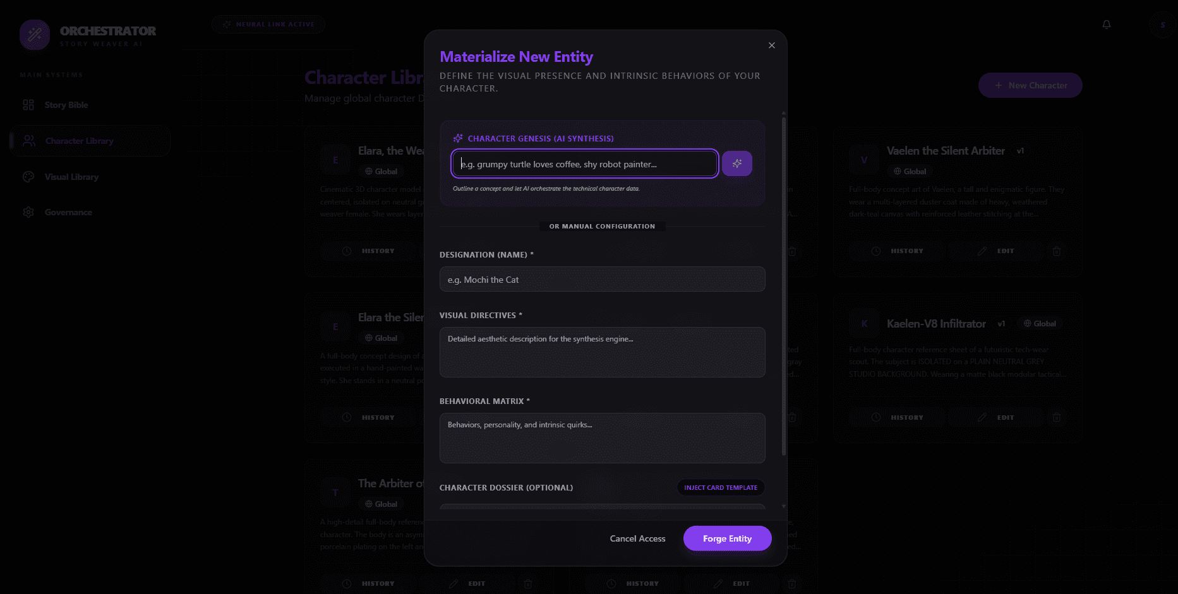Viewport: 1178px width, 594px height.
Task: Delete Vaelen the Silent Arbiter via trash icon
Action: coord(1056,251)
